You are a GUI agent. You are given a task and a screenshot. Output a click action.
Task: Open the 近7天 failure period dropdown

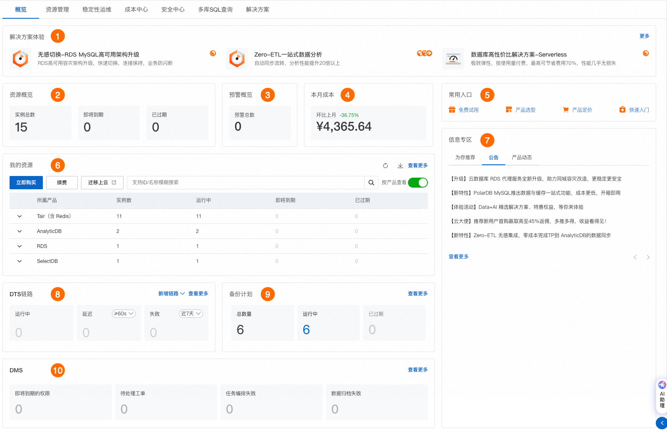tap(191, 314)
